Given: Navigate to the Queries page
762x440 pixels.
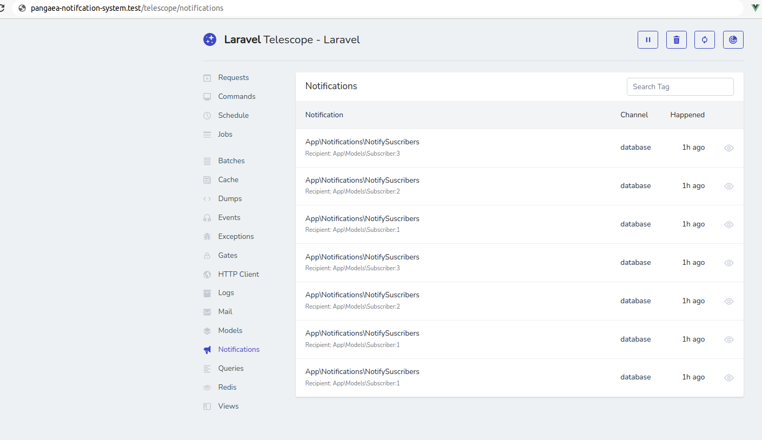Looking at the screenshot, I should point(231,368).
